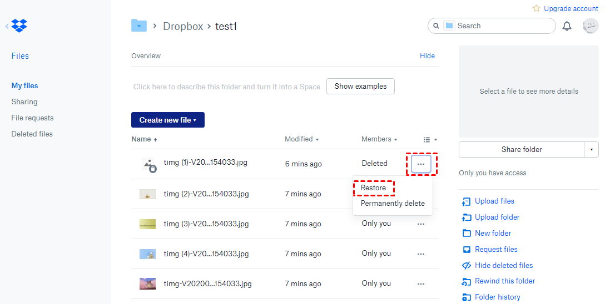Select test1 breadcrumb folder

click(226, 26)
